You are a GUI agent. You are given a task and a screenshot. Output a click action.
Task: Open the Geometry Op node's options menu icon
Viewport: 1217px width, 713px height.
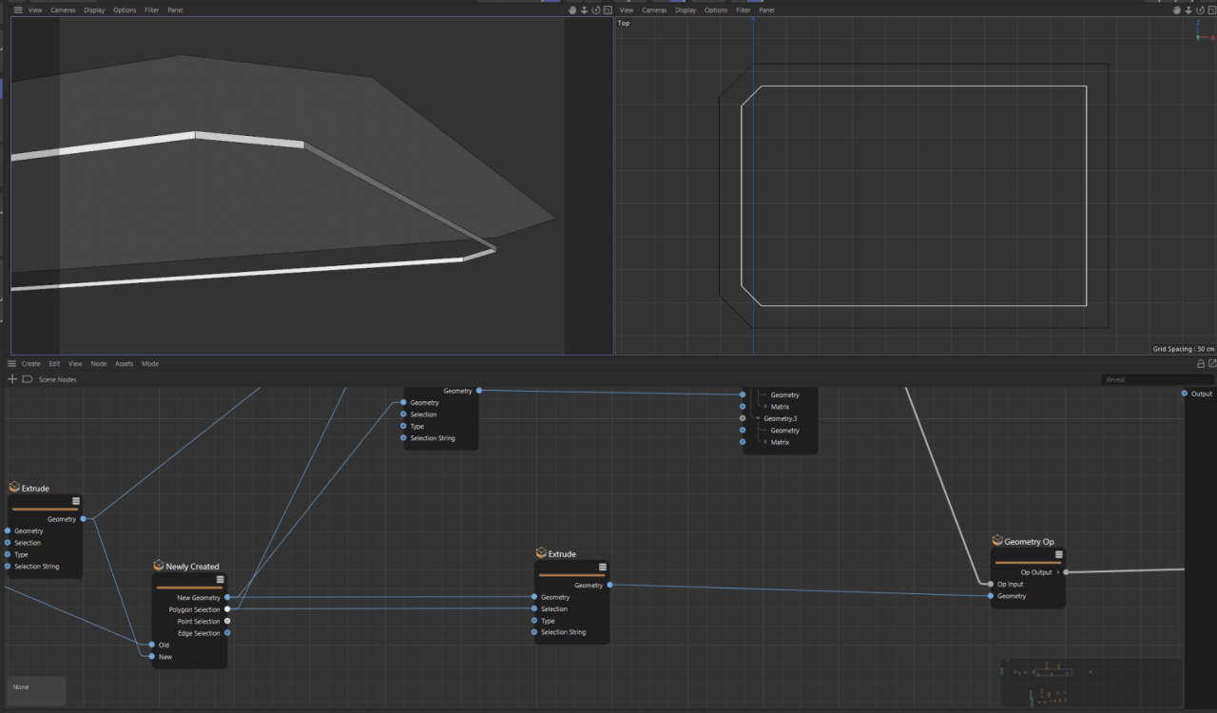1058,554
